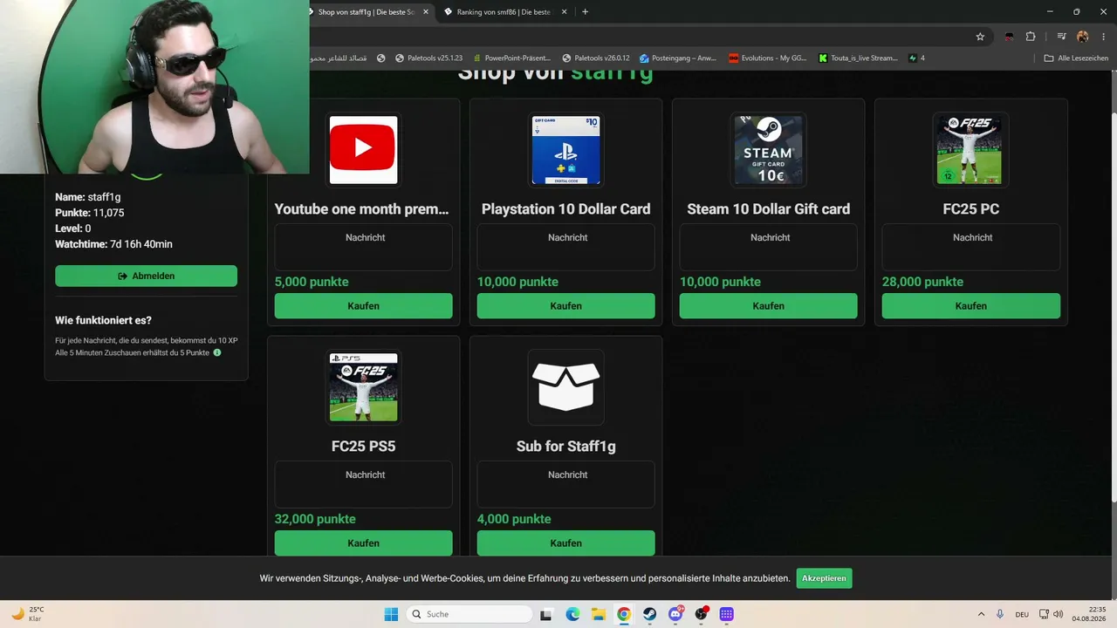The image size is (1117, 628).
Task: Click the PlayStation gift card image
Action: [x=565, y=150]
